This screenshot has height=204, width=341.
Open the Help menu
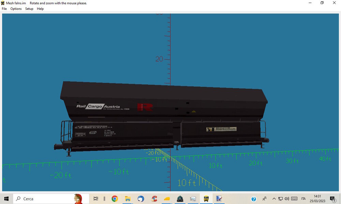click(40, 9)
